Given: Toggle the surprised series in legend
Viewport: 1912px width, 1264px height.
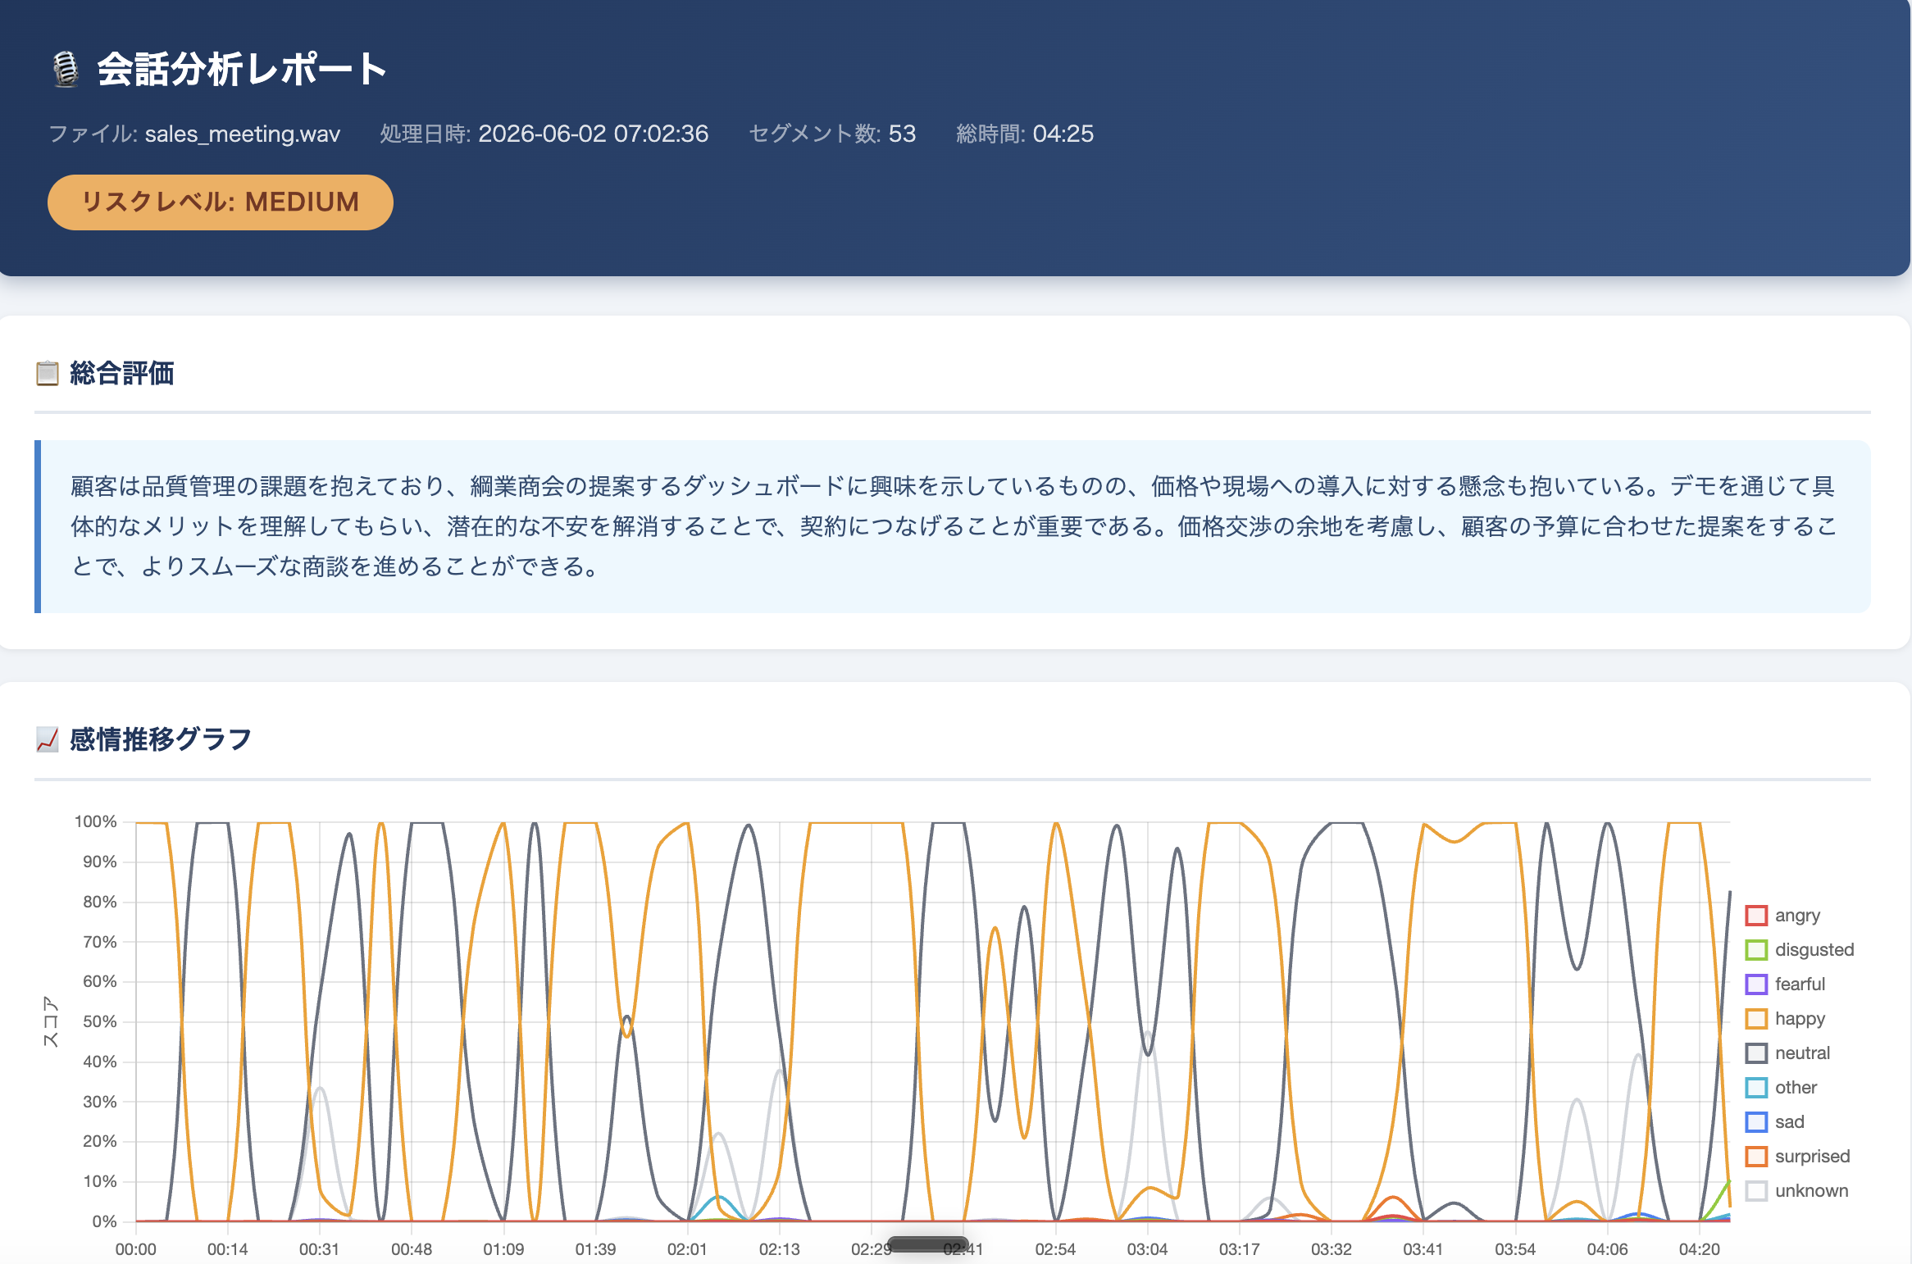Looking at the screenshot, I should (x=1798, y=1157).
